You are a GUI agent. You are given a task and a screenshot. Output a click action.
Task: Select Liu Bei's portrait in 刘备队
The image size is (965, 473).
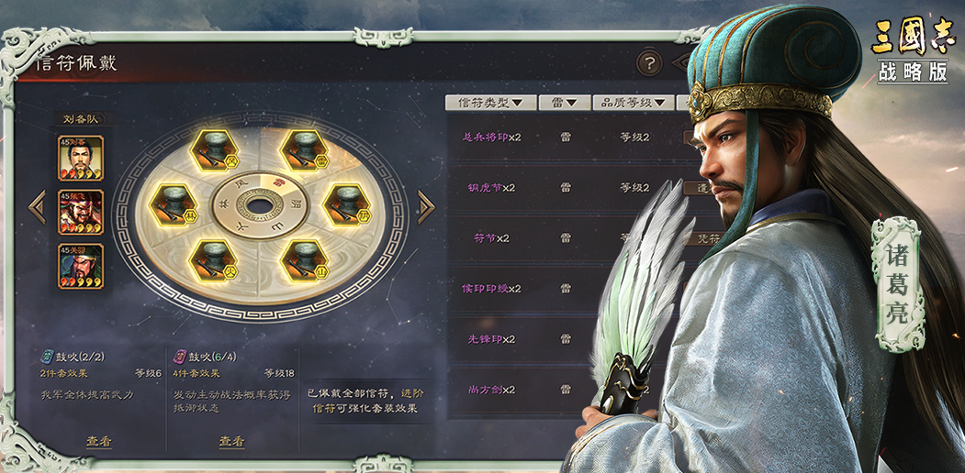[81, 158]
